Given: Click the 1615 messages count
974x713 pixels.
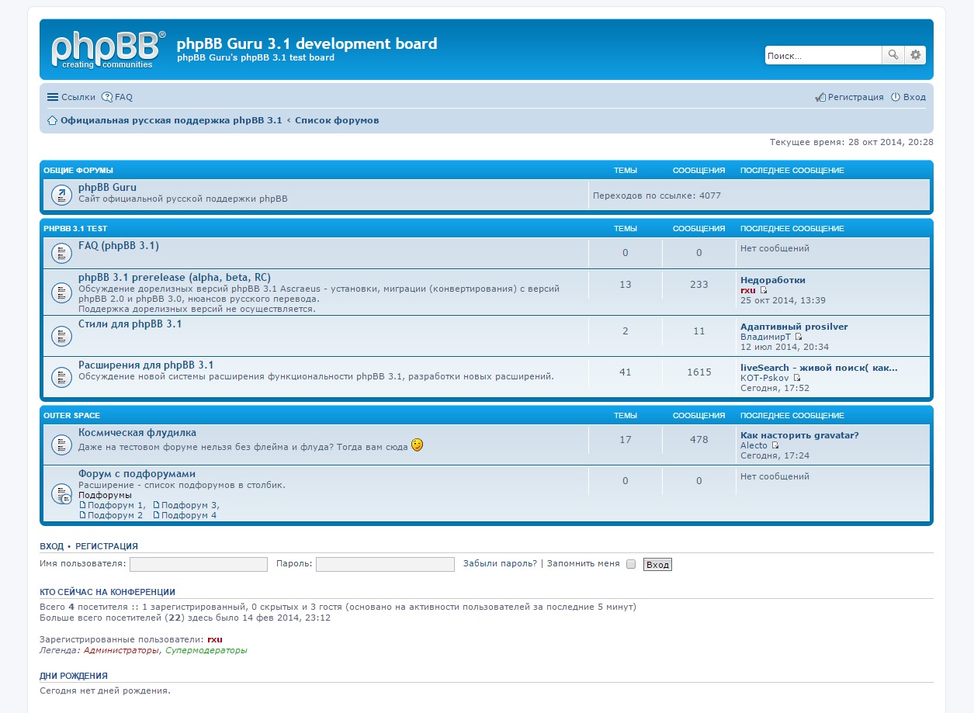Looking at the screenshot, I should tap(699, 372).
